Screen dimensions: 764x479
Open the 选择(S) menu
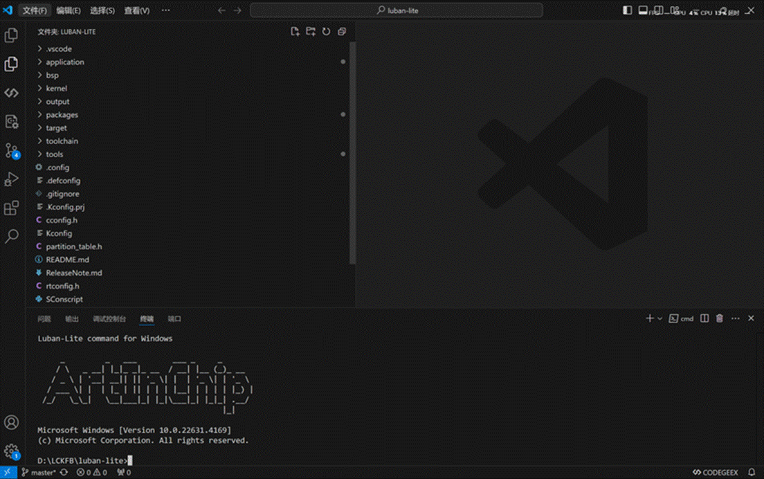pos(102,10)
